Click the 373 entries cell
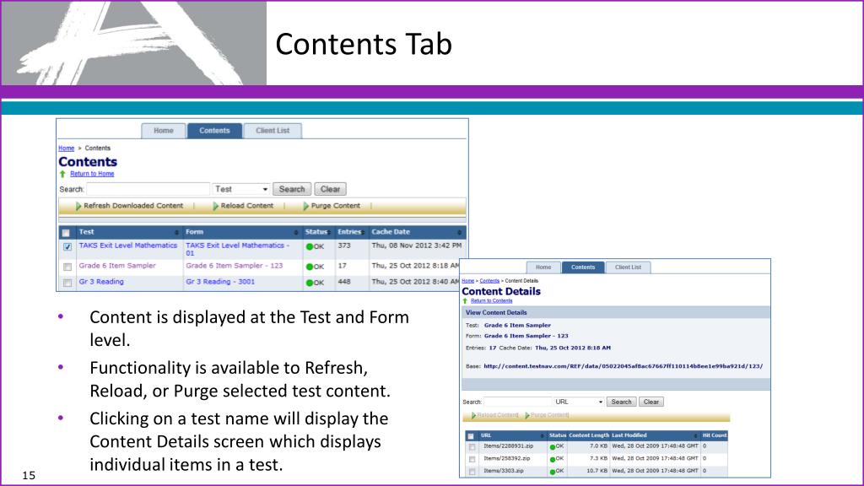 [x=344, y=246]
